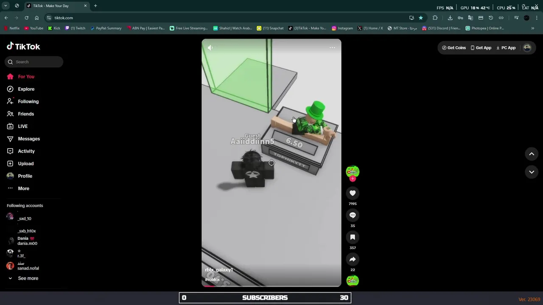
Task: Open the Twitch bookmark
Action: pos(75,28)
